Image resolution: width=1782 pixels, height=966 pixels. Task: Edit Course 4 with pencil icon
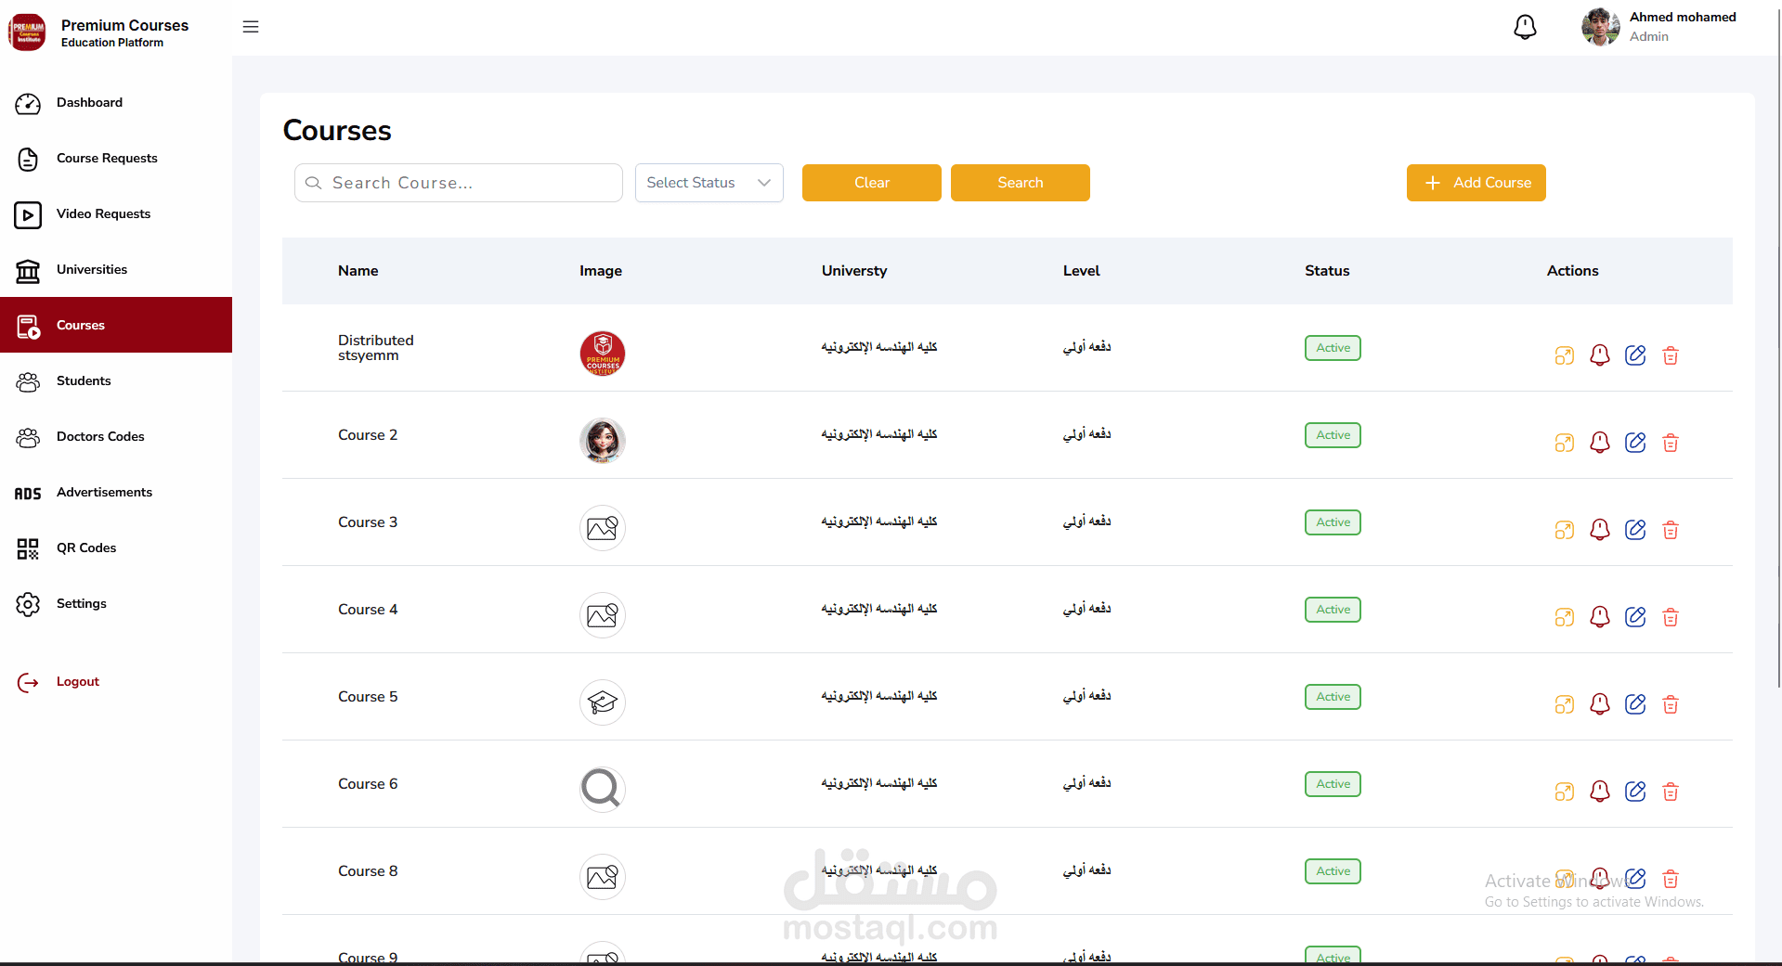[x=1635, y=617]
